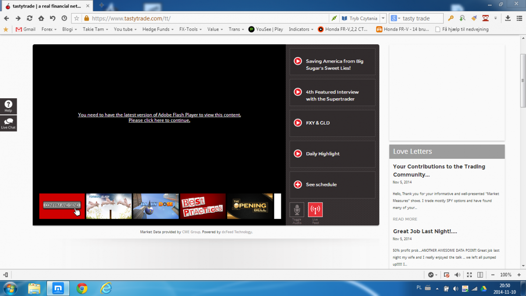The image size is (526, 296).
Task: Go forward with the browser forward arrow
Action: coord(18,18)
